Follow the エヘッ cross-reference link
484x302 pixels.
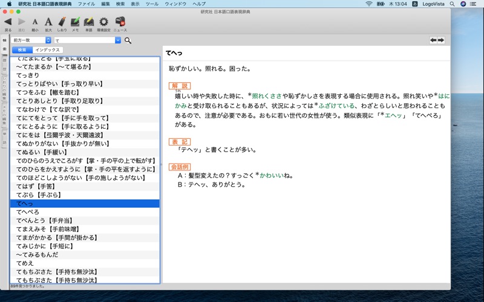pos(393,115)
